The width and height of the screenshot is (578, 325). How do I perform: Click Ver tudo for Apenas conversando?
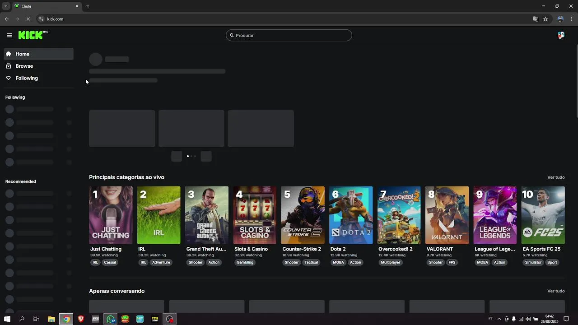(x=556, y=291)
